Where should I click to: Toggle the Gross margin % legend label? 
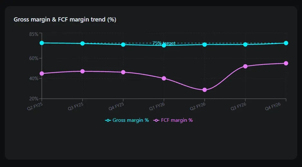tap(131, 120)
